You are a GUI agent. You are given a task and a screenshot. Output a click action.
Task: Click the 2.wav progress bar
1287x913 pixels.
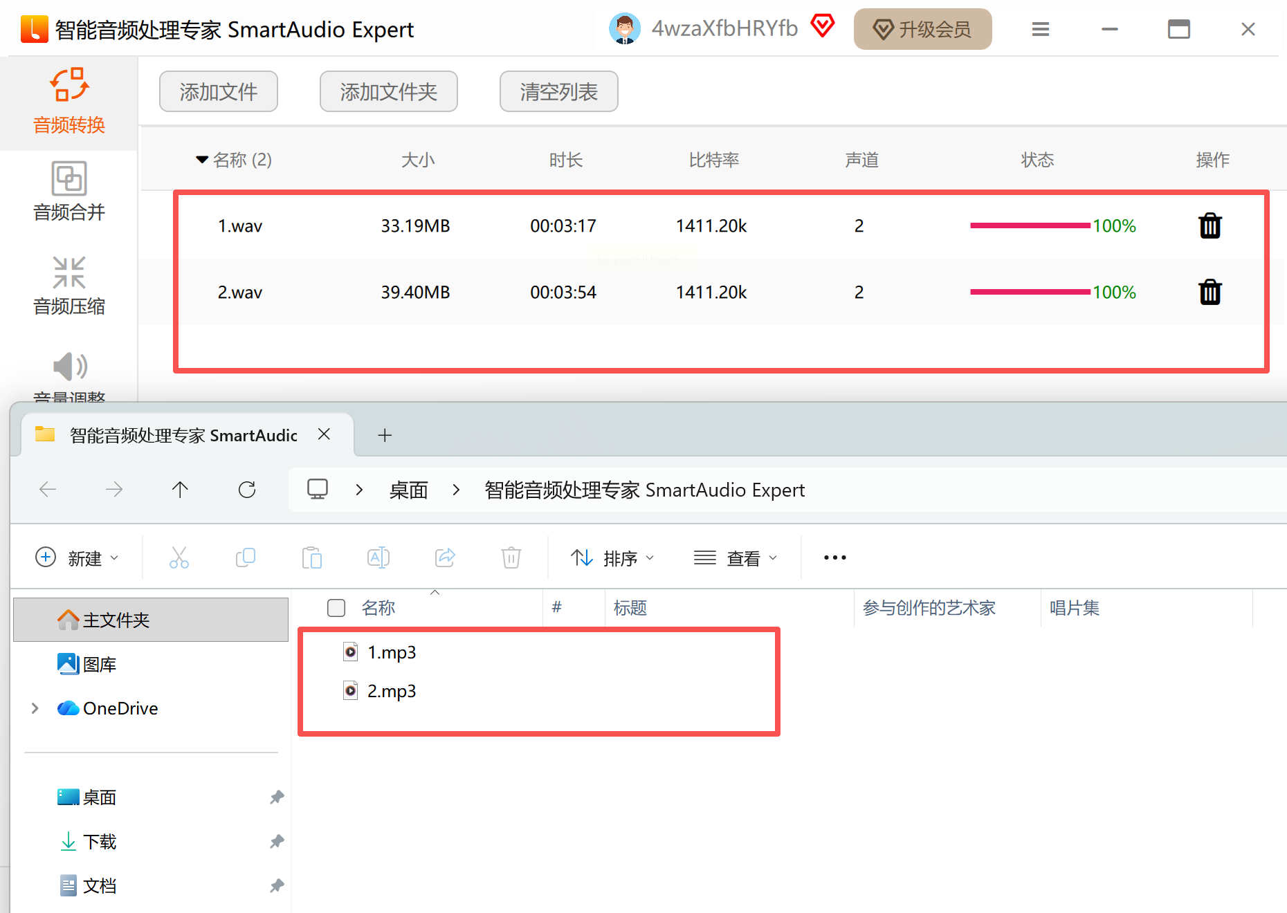tap(1030, 292)
